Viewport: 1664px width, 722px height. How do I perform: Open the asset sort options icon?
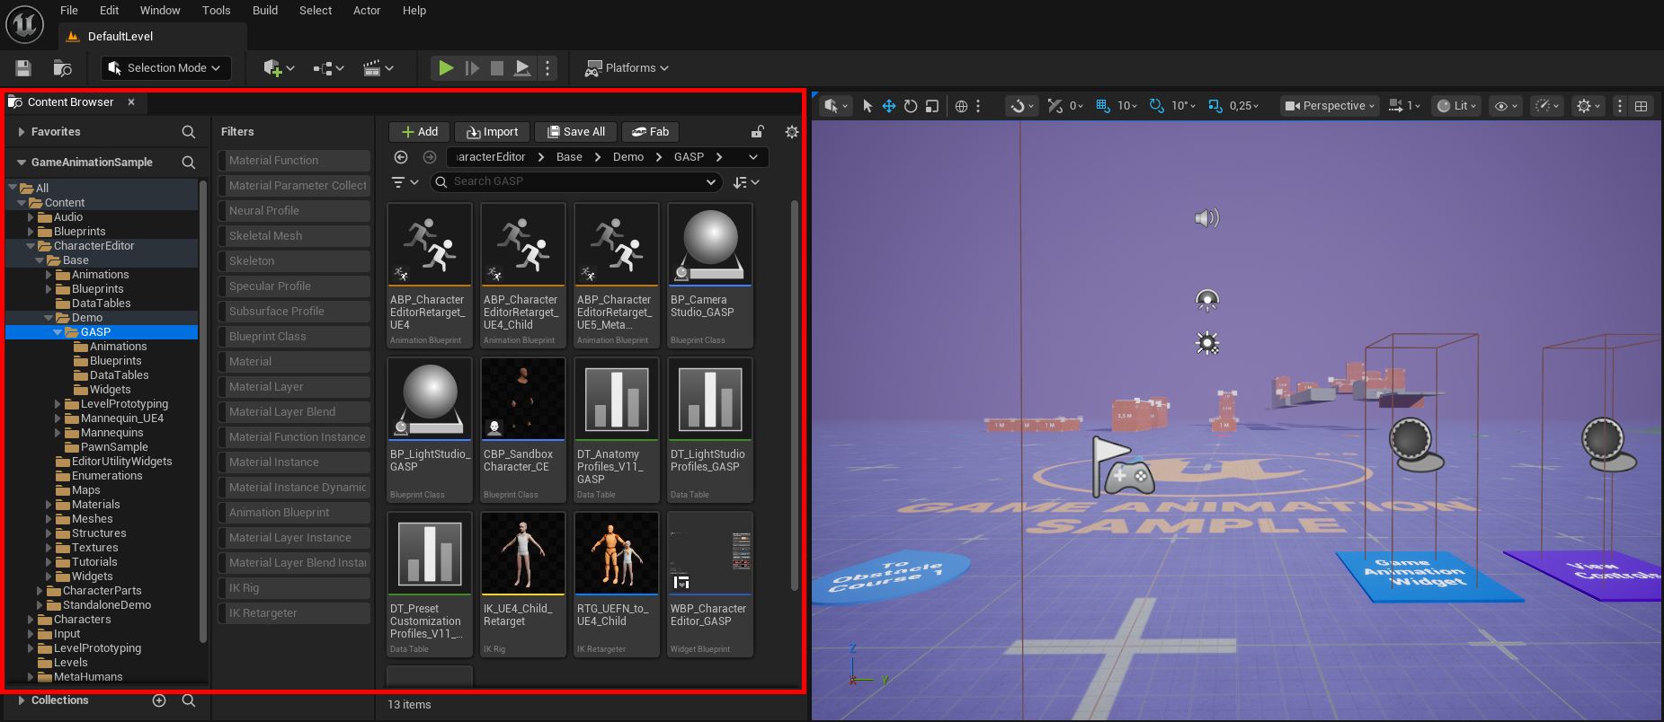[x=746, y=182]
